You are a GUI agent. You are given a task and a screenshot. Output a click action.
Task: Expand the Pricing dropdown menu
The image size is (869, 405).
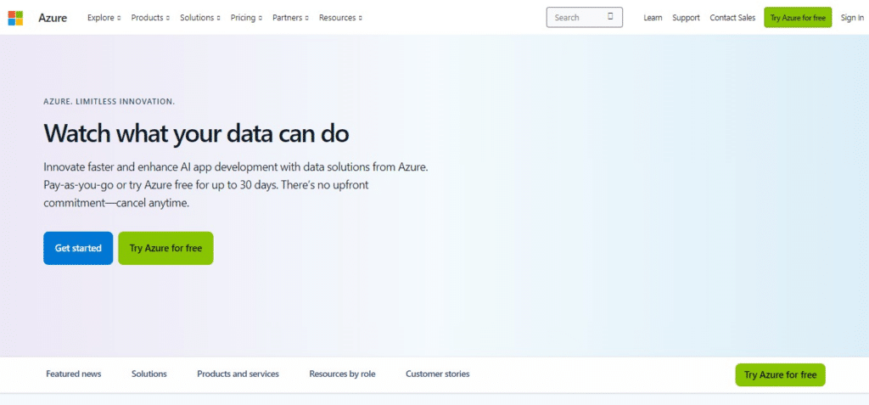coord(247,18)
